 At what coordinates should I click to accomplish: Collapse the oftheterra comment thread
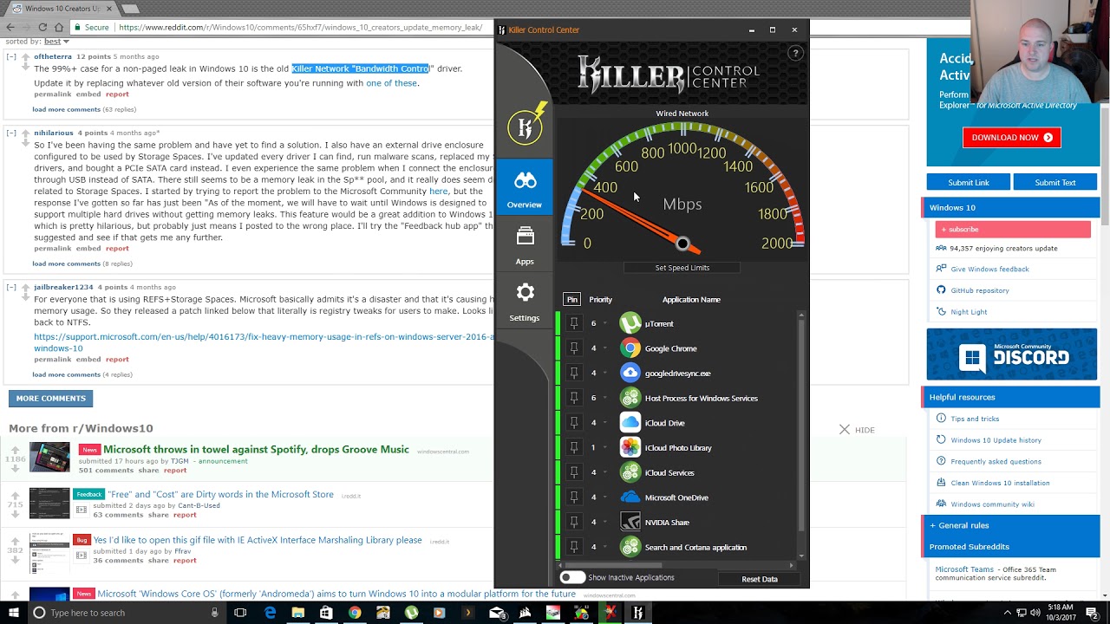[11, 56]
